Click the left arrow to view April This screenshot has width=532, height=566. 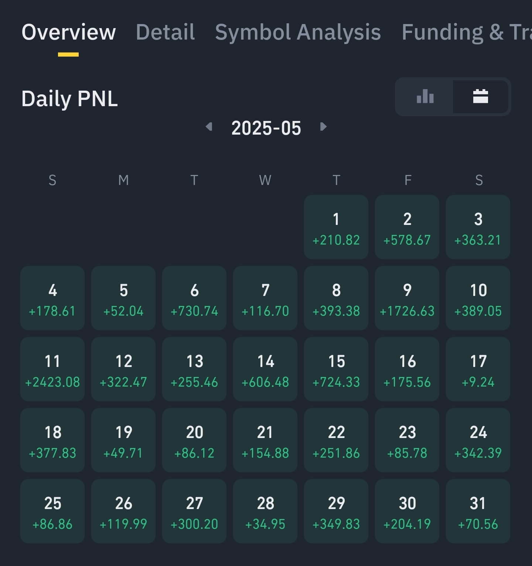pyautogui.click(x=209, y=127)
